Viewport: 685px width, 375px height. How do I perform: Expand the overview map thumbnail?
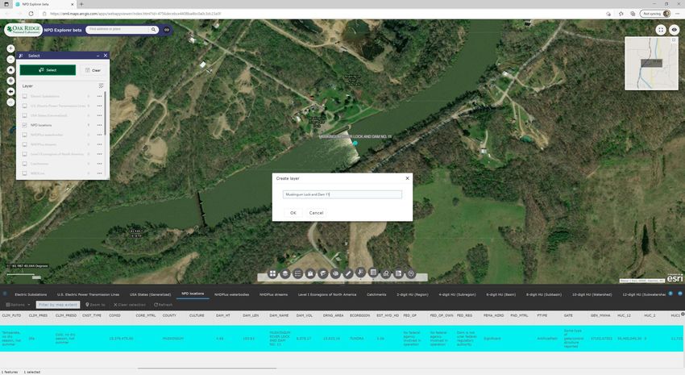pos(674,40)
